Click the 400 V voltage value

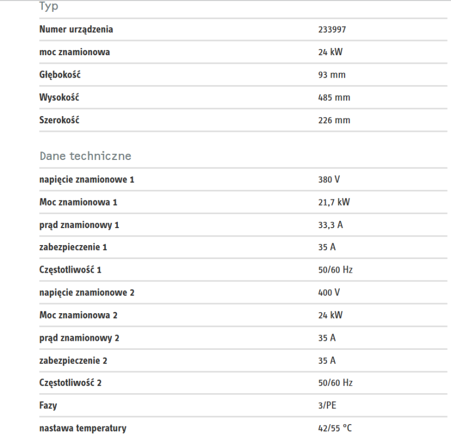click(329, 292)
